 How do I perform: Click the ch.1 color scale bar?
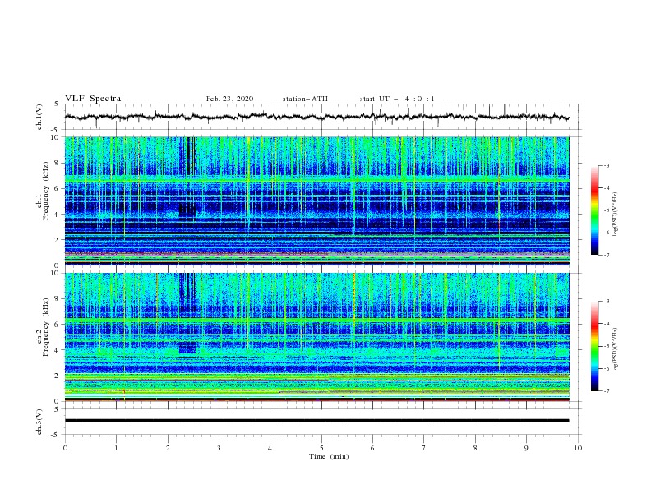pos(594,210)
